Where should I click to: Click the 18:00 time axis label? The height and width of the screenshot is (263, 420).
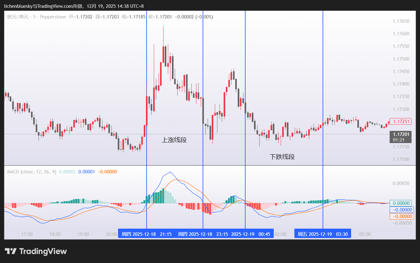[55, 234]
